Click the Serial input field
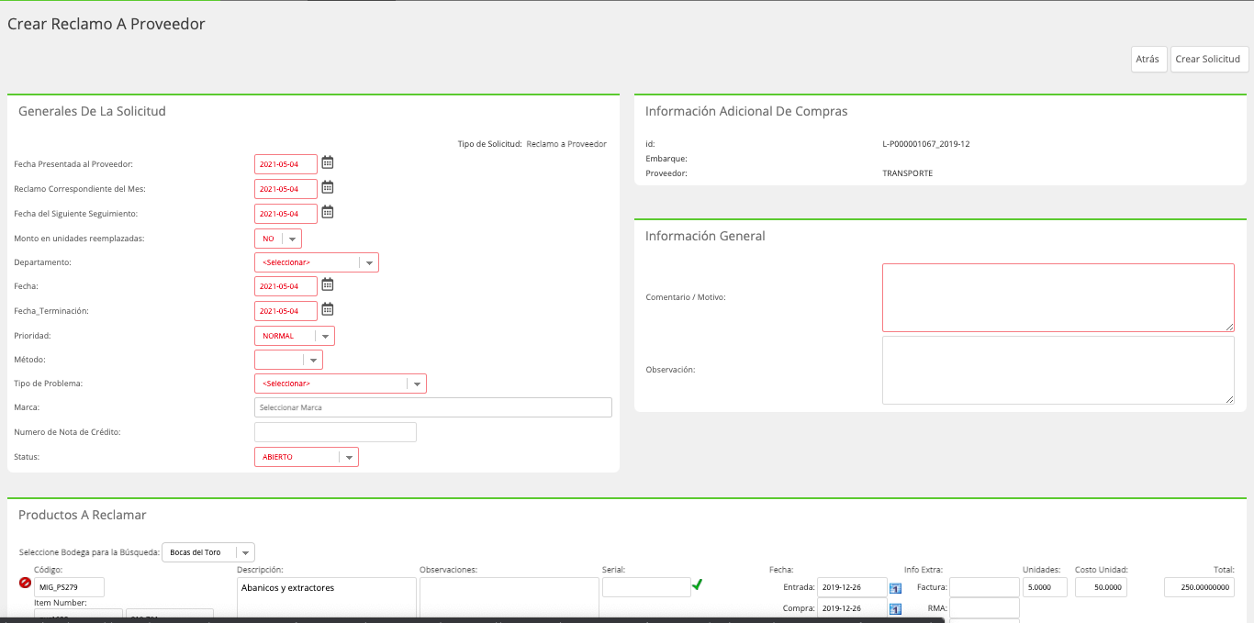This screenshot has width=1254, height=623. (646, 587)
